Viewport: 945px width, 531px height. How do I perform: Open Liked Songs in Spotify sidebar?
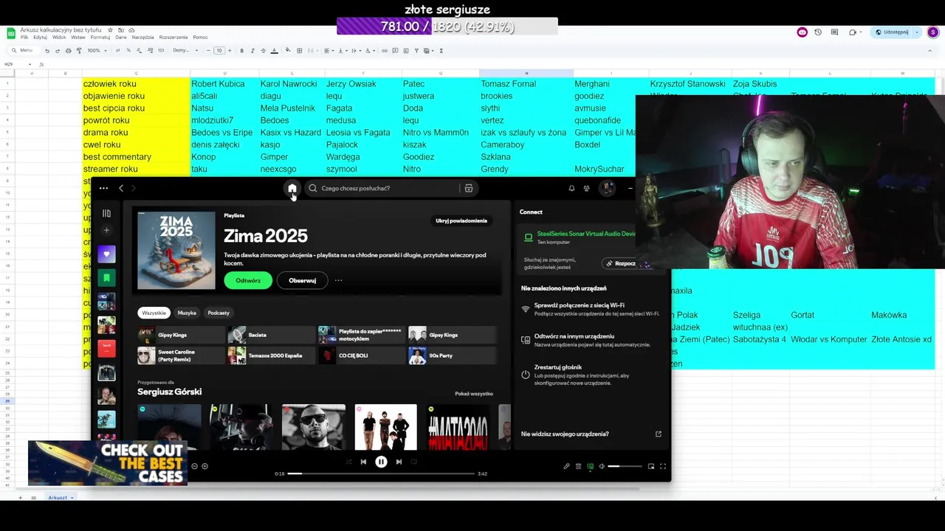click(106, 254)
